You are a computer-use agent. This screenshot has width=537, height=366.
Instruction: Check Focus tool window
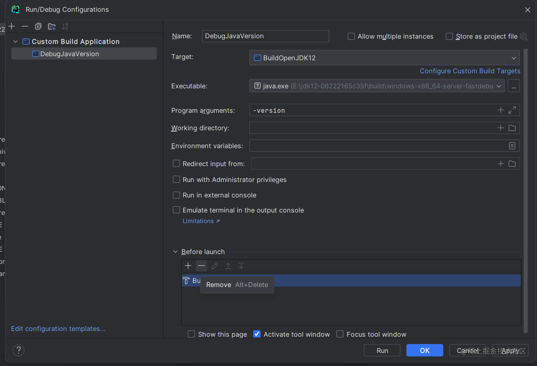pos(340,334)
